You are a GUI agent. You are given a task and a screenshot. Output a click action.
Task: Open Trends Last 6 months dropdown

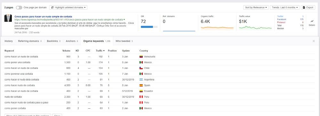click(285, 8)
